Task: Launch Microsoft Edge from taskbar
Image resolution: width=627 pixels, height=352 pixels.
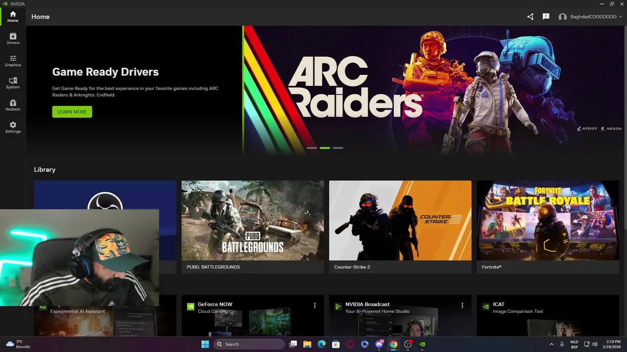Action: [x=321, y=344]
